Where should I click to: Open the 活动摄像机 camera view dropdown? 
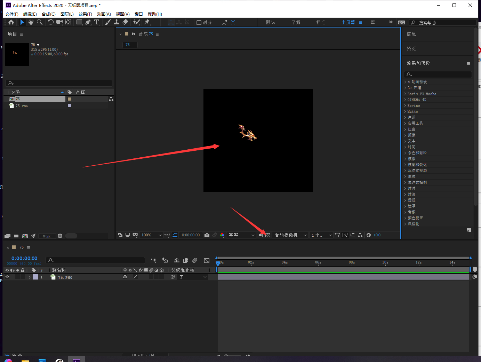pyautogui.click(x=290, y=235)
